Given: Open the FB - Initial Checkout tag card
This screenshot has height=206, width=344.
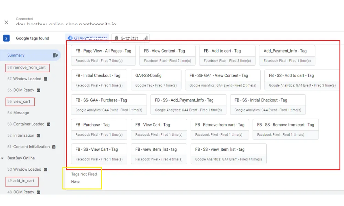Looking at the screenshot, I should [x=99, y=80].
